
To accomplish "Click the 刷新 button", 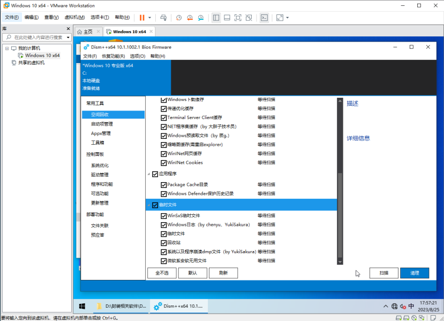I will pyautogui.click(x=223, y=273).
